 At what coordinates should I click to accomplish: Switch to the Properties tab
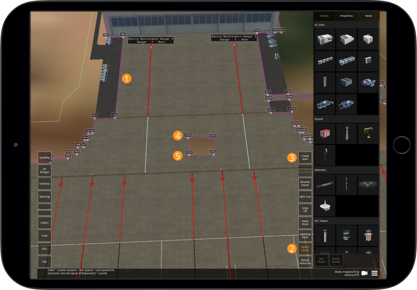click(x=346, y=16)
